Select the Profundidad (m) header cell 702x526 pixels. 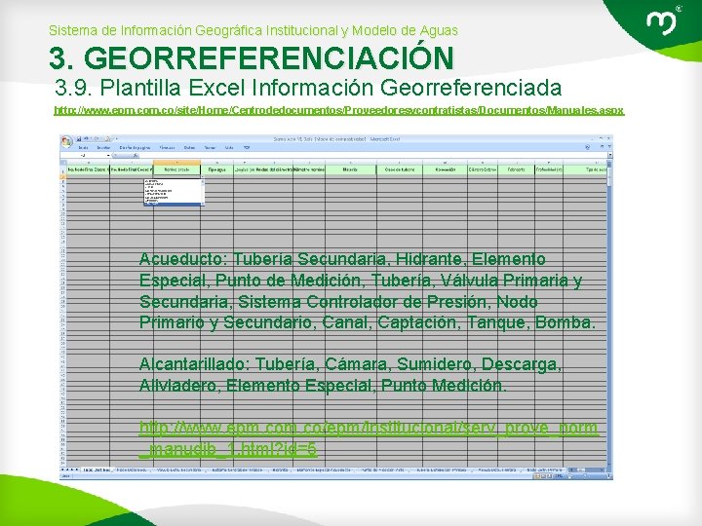[x=549, y=169]
